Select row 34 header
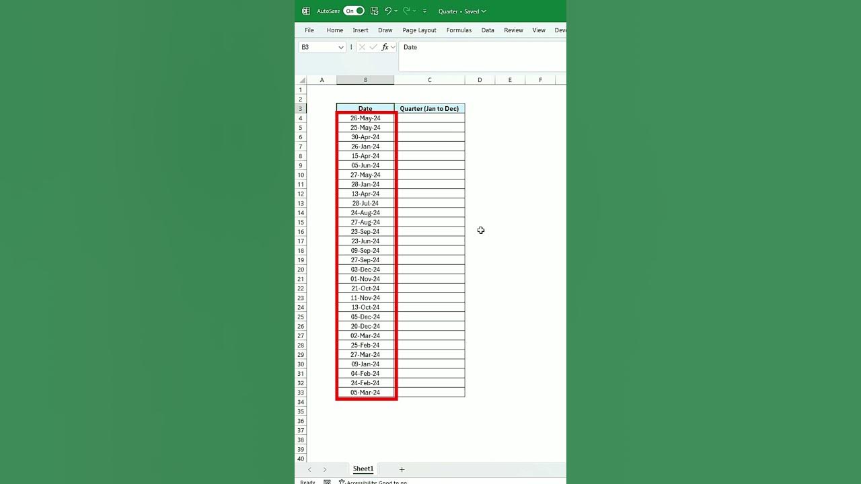The image size is (861, 484). [x=301, y=402]
